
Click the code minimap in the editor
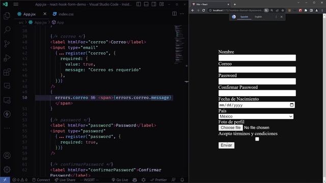(x=179, y=45)
